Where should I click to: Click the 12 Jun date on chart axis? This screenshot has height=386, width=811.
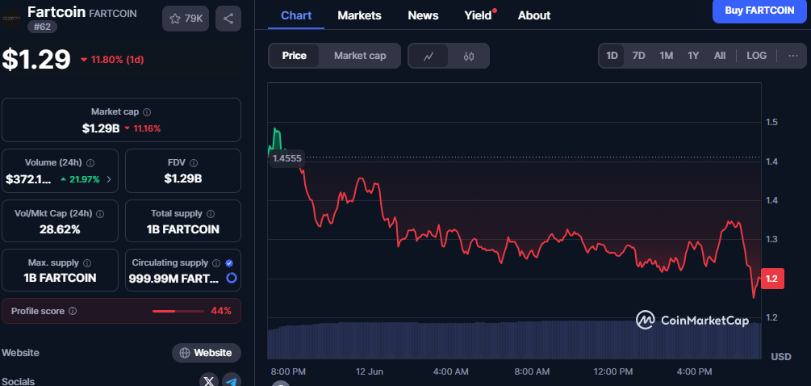coord(370,371)
